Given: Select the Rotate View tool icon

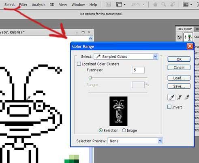Looking at the screenshot, I should point(172,4).
